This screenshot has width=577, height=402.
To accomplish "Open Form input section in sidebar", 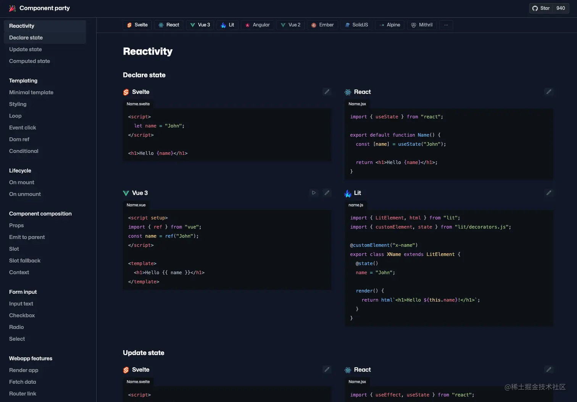I will coord(23,292).
